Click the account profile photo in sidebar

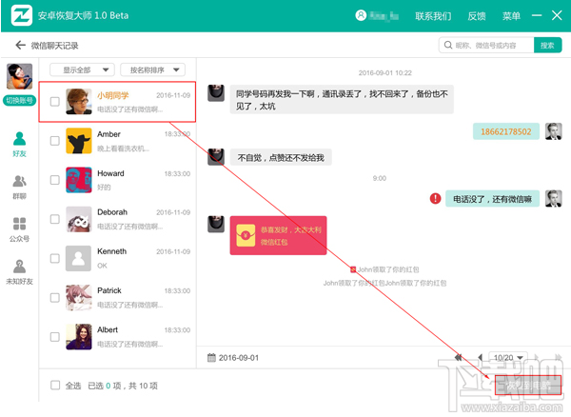pyautogui.click(x=19, y=76)
